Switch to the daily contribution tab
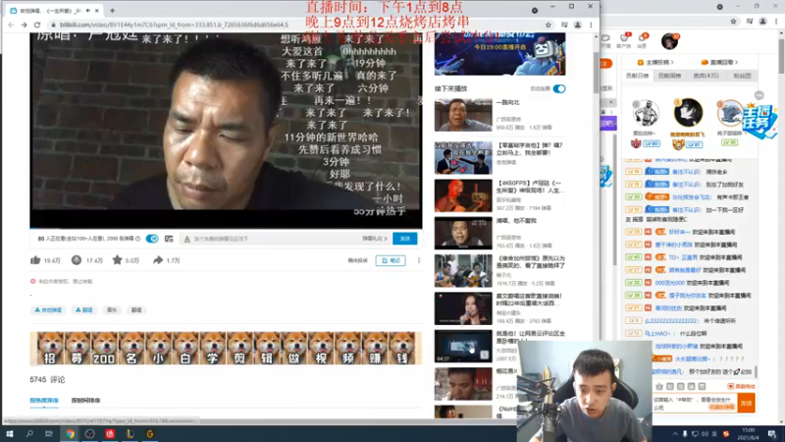Image resolution: width=785 pixels, height=442 pixels. coord(637,76)
